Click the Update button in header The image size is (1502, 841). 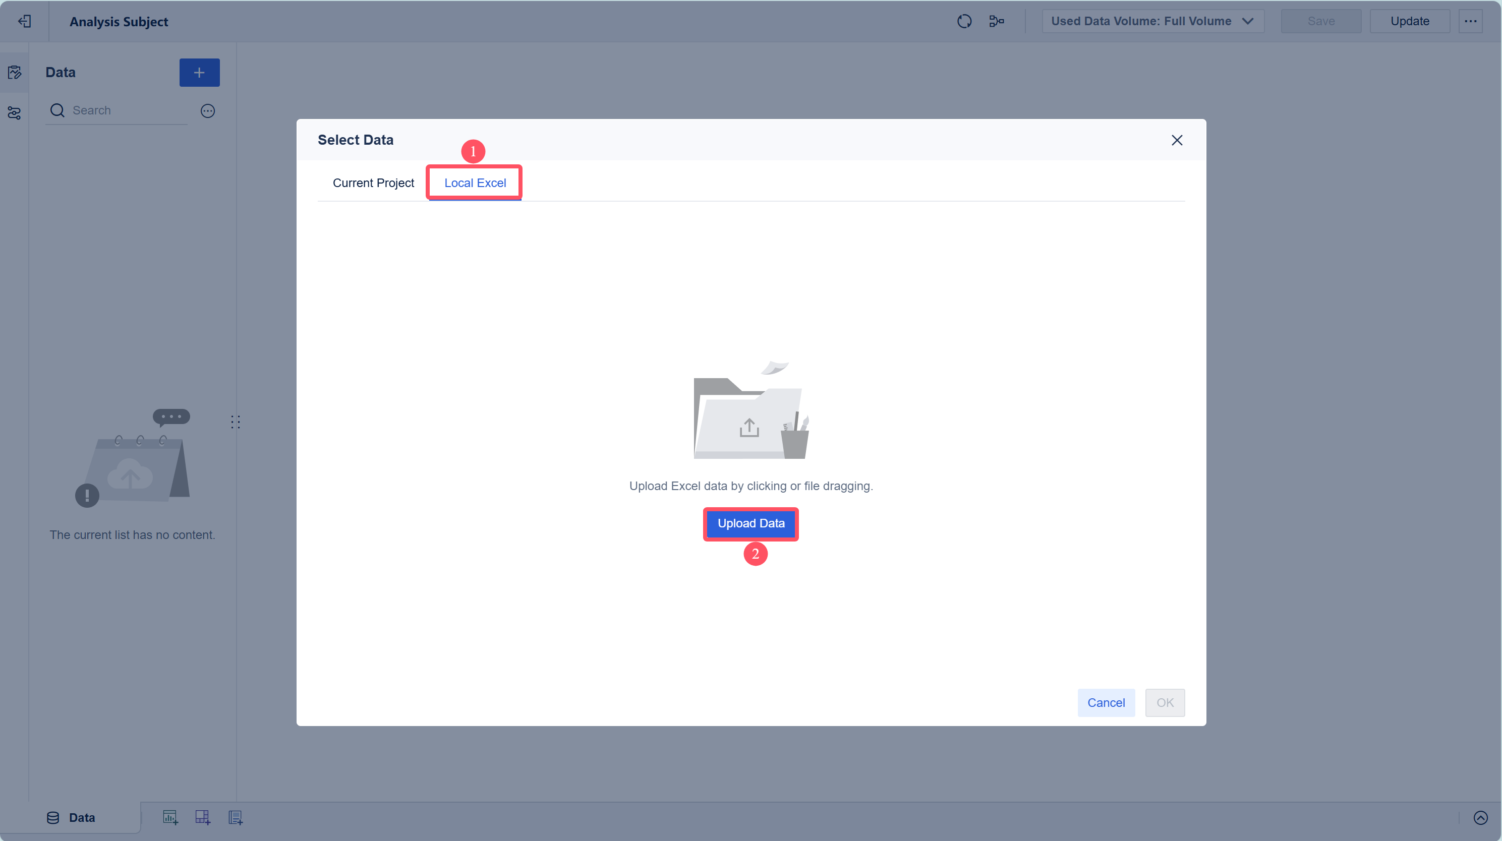tap(1409, 22)
